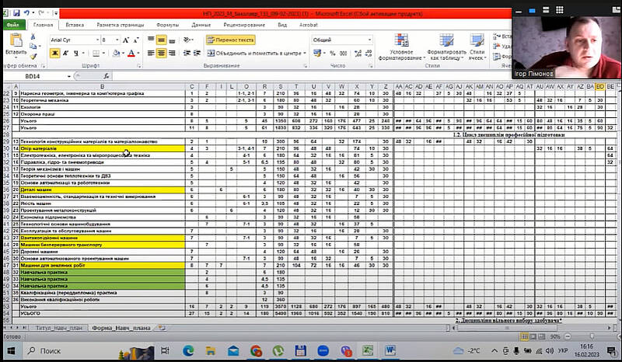Toggle bold Ж formatting
The height and width of the screenshot is (362, 622).
tap(54, 53)
